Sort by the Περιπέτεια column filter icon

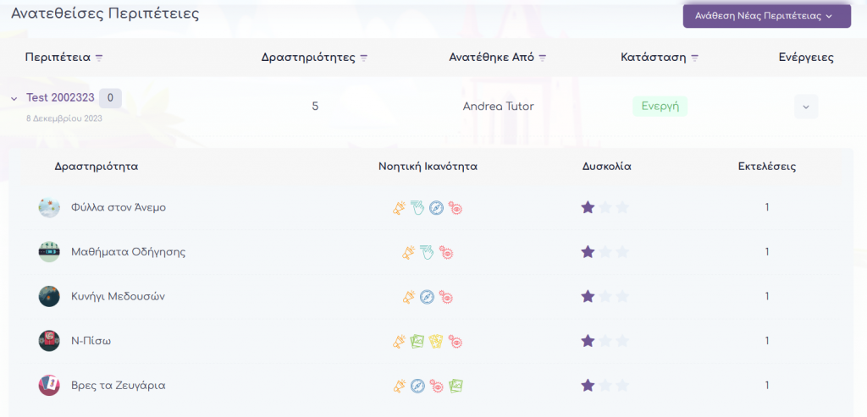[x=99, y=58]
